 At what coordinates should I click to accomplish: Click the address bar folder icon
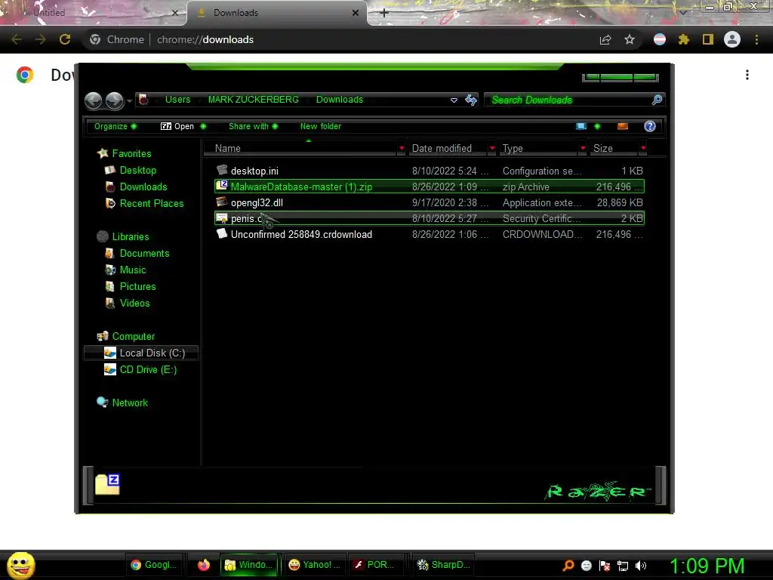143,100
